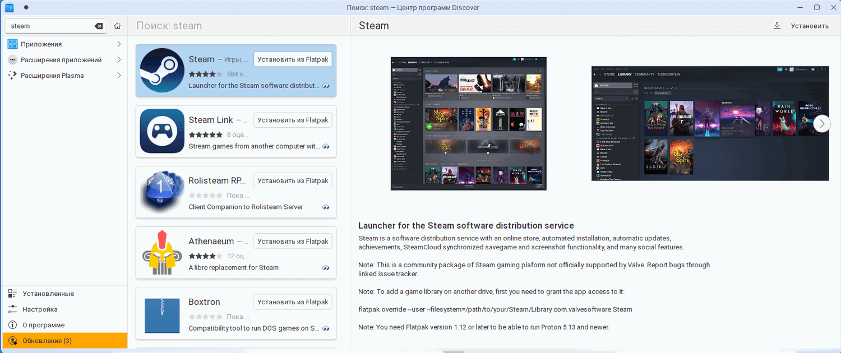841x353 pixels.
Task: Click text 'Client Companion to Rolisteam Server'
Action: tap(246, 207)
